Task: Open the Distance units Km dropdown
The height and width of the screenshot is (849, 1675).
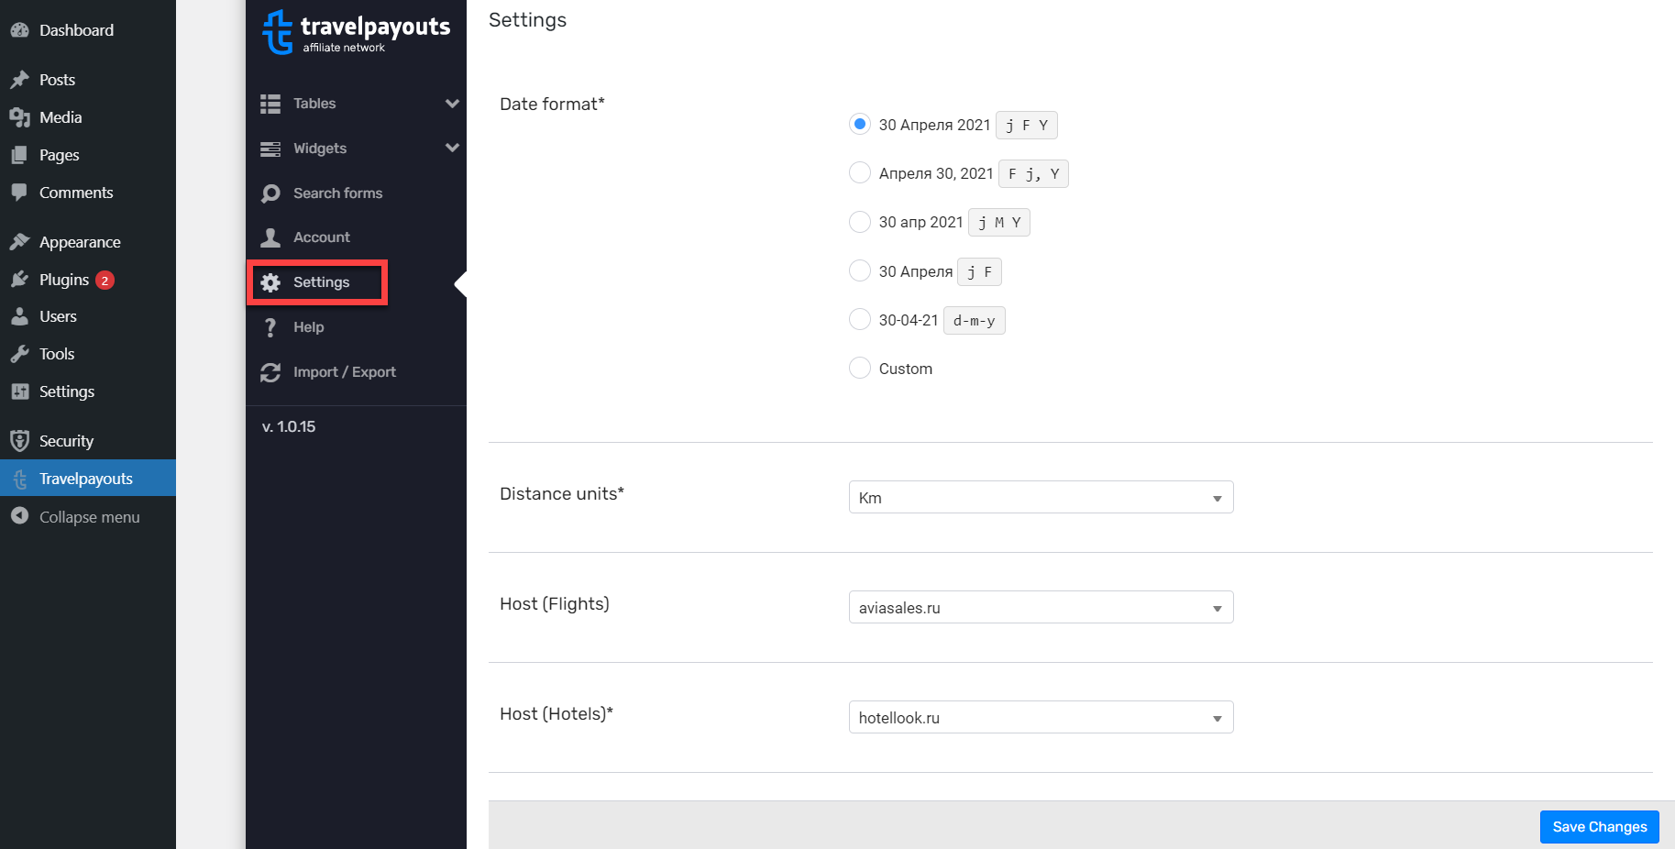Action: coord(1041,497)
